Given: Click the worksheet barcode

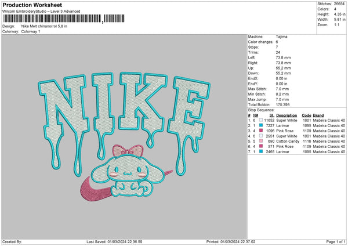Looking at the screenshot, I should 64,19.
